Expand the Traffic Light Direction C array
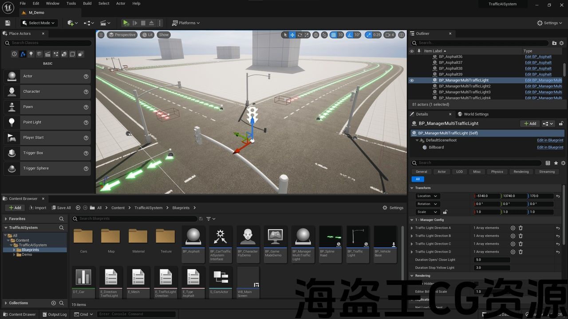Viewport: 568px width, 319px height. click(412, 244)
